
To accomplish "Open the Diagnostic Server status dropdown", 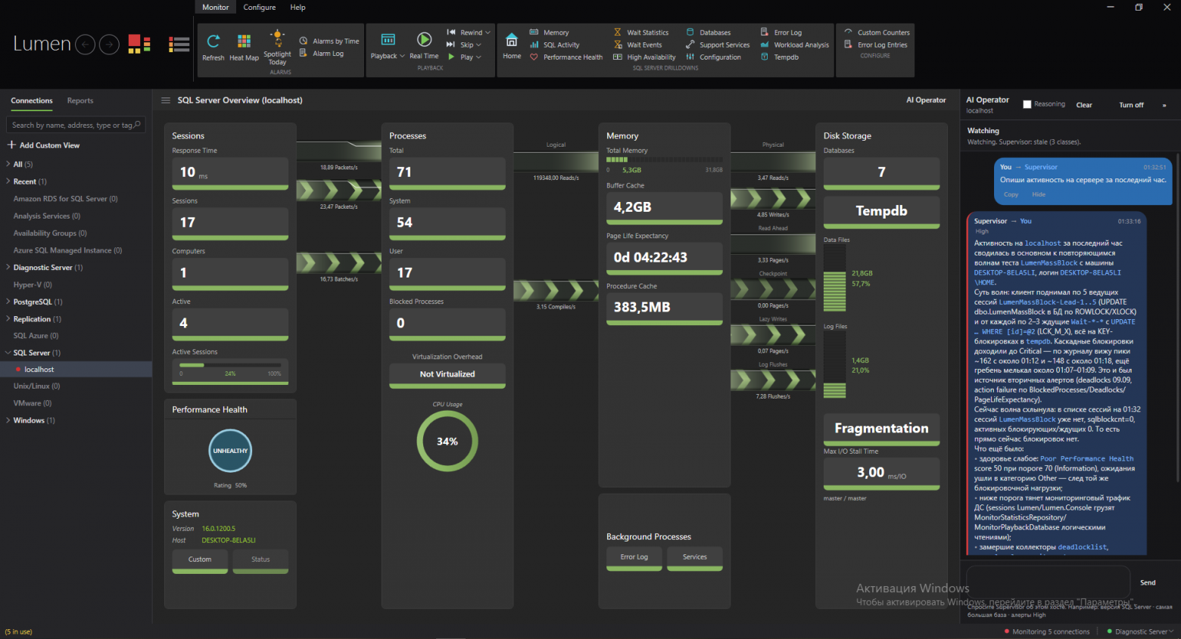I will point(1141,631).
